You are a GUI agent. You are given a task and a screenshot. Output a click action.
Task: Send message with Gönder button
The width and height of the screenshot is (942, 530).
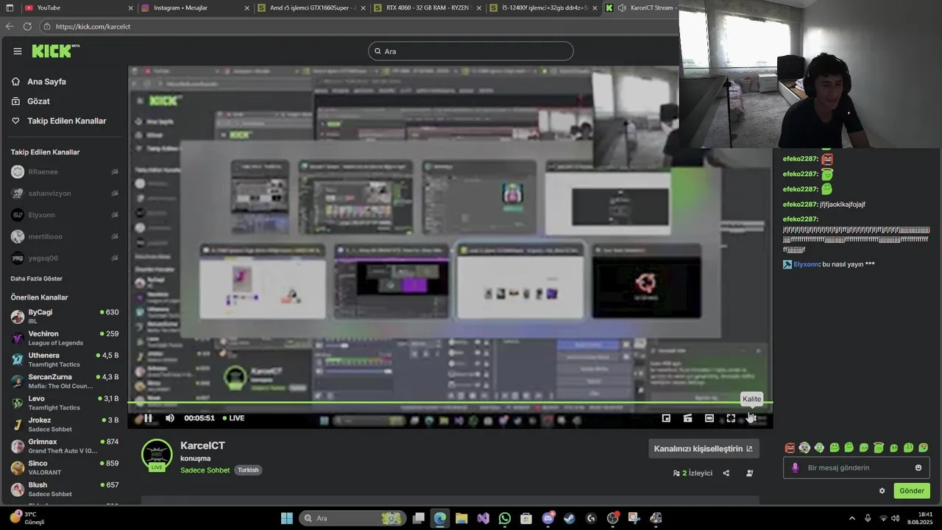tap(912, 491)
